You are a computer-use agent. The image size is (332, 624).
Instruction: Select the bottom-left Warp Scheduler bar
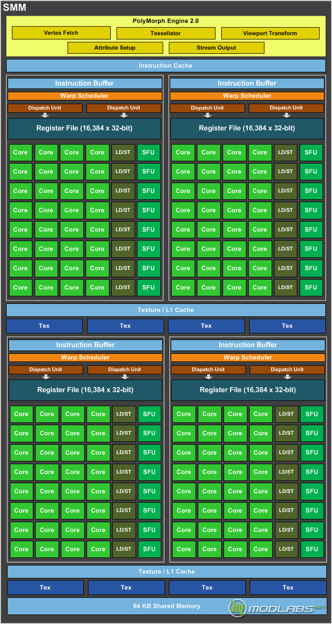click(x=86, y=357)
